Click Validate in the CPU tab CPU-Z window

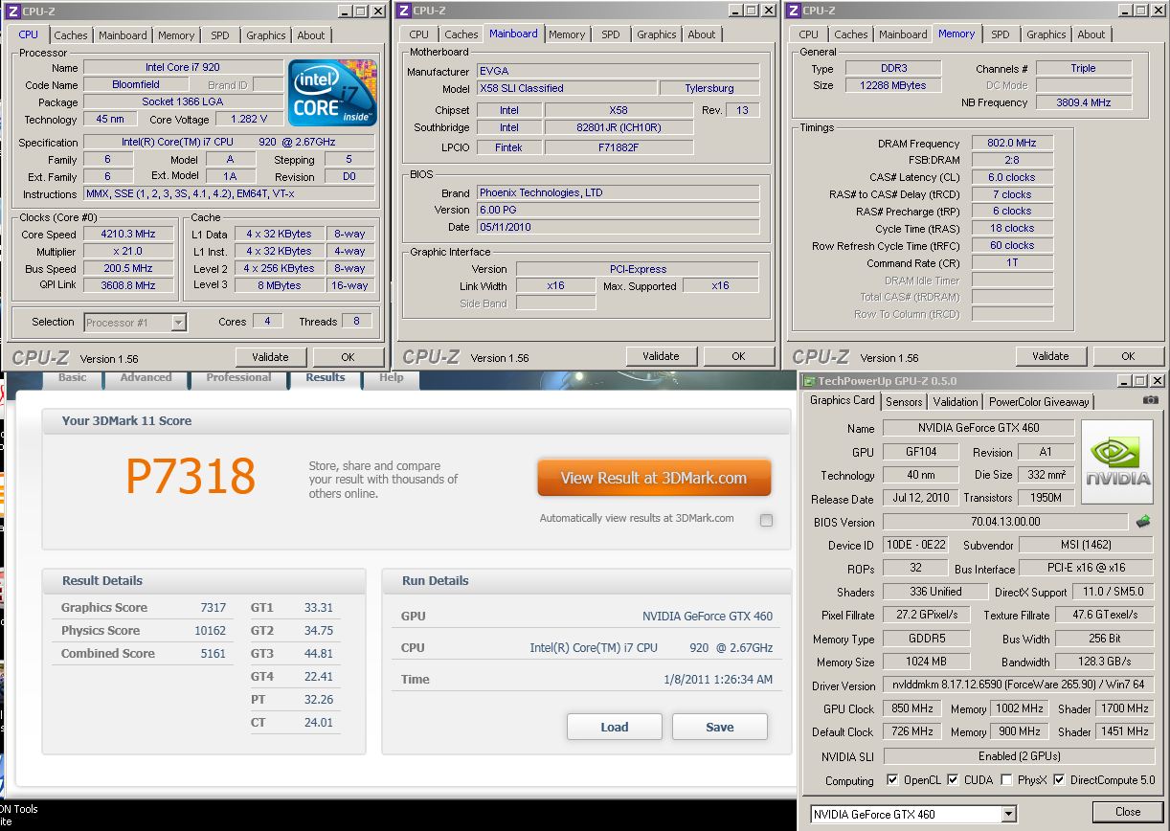click(270, 357)
